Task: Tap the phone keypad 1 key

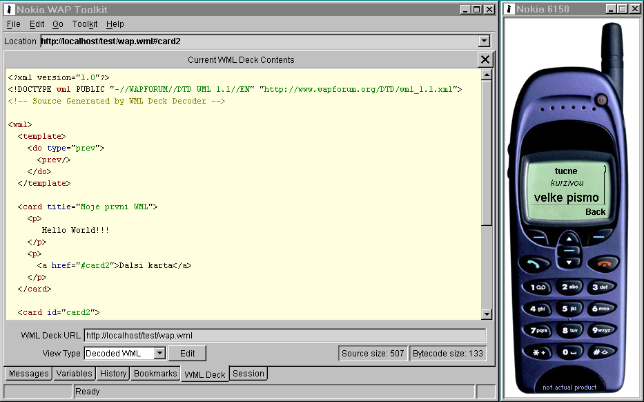Action: click(x=538, y=287)
